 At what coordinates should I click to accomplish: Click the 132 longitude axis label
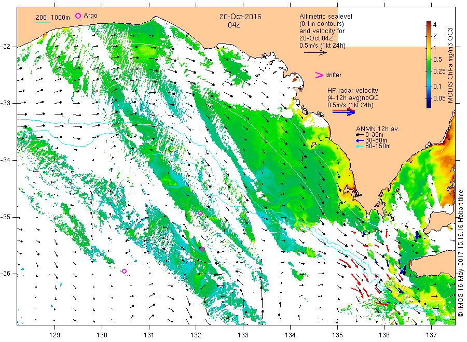click(x=196, y=335)
